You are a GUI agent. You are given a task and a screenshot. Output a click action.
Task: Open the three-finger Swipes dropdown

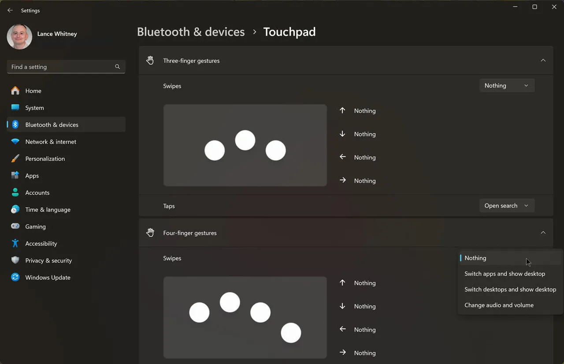point(507,85)
